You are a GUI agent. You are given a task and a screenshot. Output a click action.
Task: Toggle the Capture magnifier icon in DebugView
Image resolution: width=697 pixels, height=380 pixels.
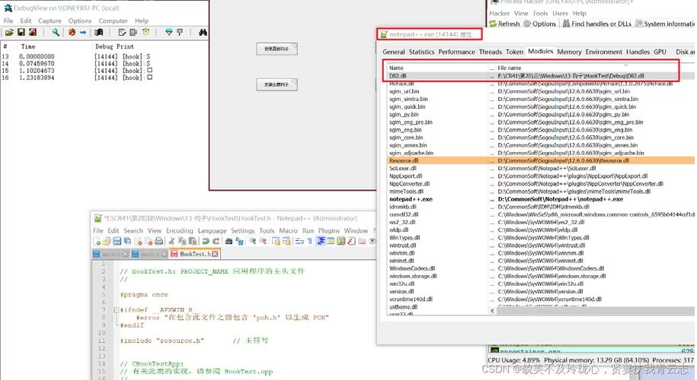click(56, 33)
